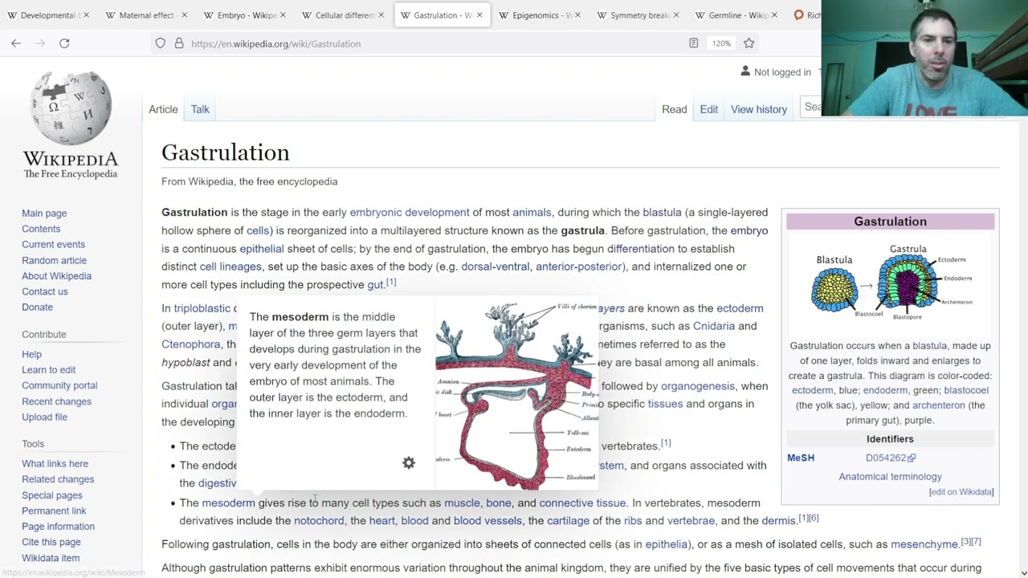Open Contents in sidebar
The height and width of the screenshot is (578, 1028).
pos(41,229)
